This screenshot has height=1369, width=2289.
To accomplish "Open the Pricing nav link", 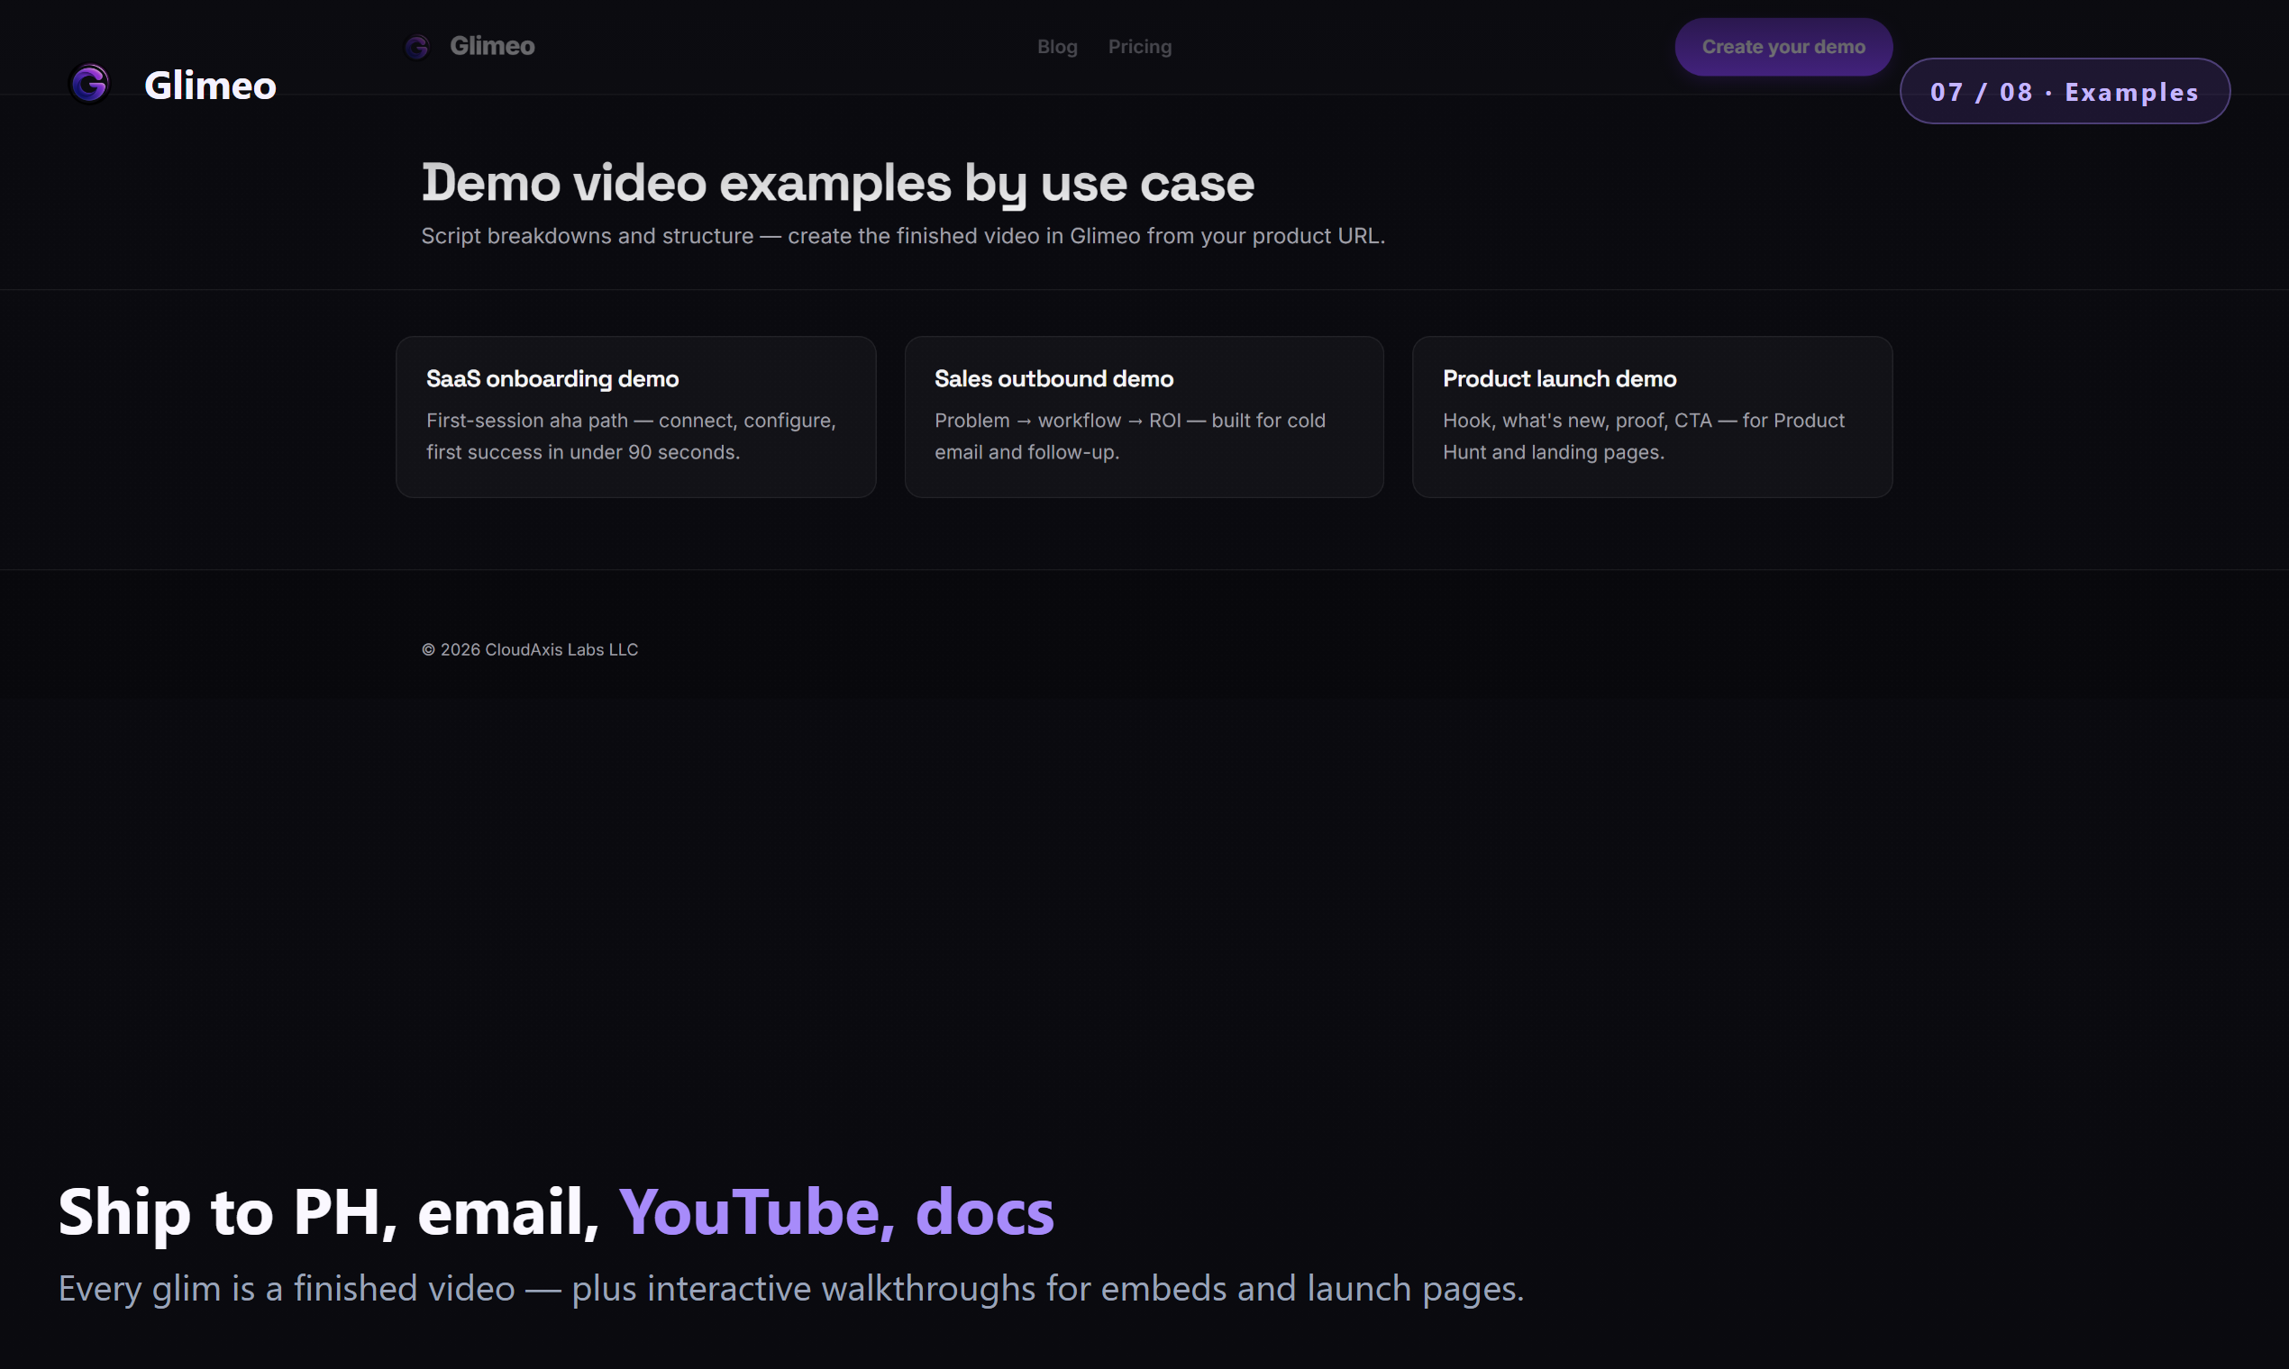I will pos(1139,46).
